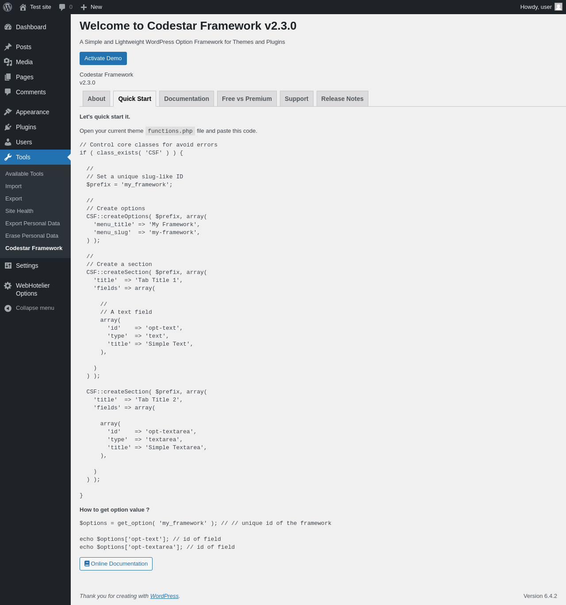Click the user avatar next to Howdy
Screen dimensions: 566x605
coord(558,7)
